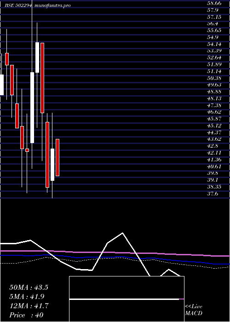Click the last red candlestick on the right
The image size is (230, 322).
pos(57,157)
